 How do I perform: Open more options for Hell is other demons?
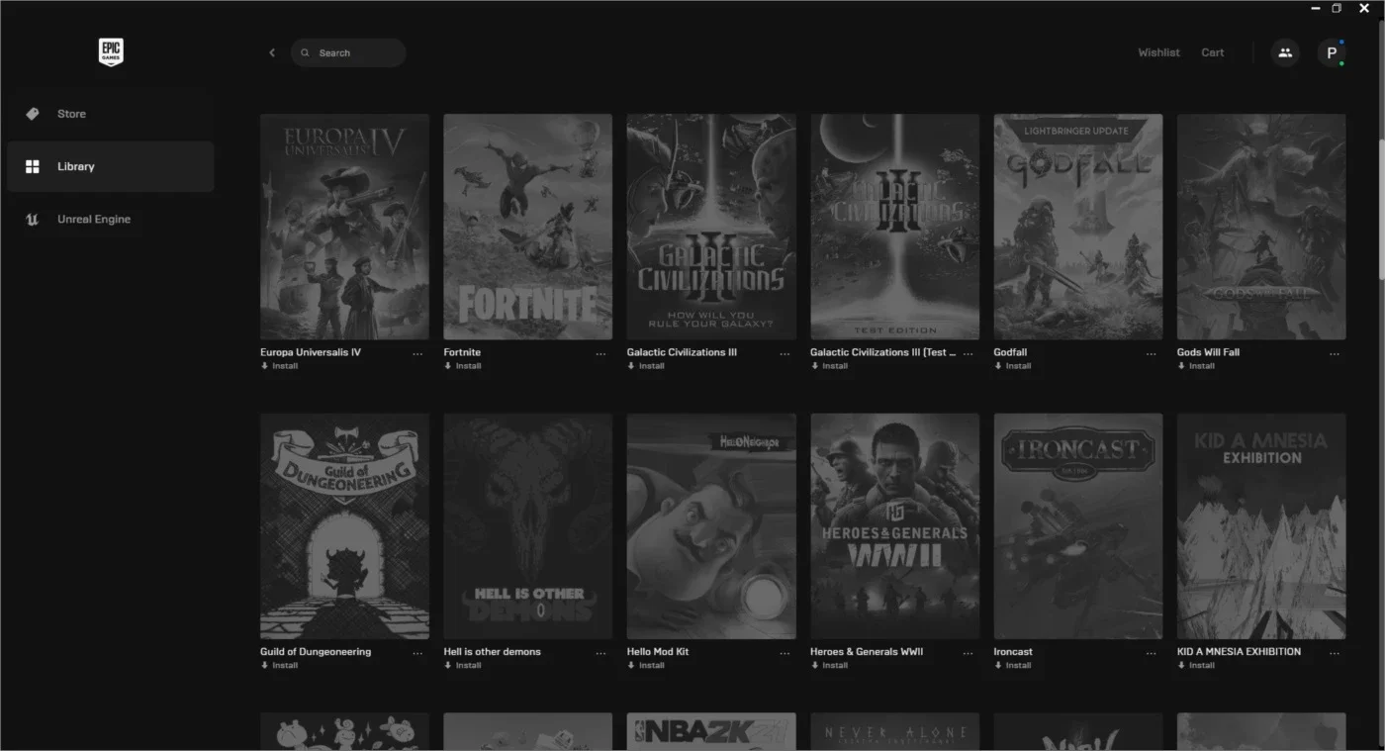coord(600,653)
